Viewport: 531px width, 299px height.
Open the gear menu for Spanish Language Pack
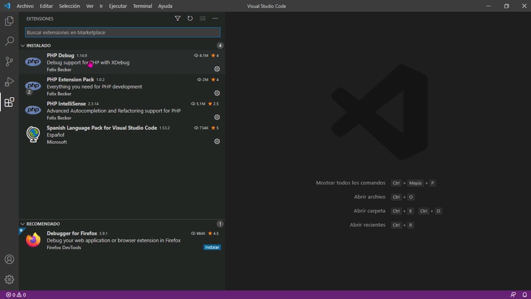[x=217, y=141]
